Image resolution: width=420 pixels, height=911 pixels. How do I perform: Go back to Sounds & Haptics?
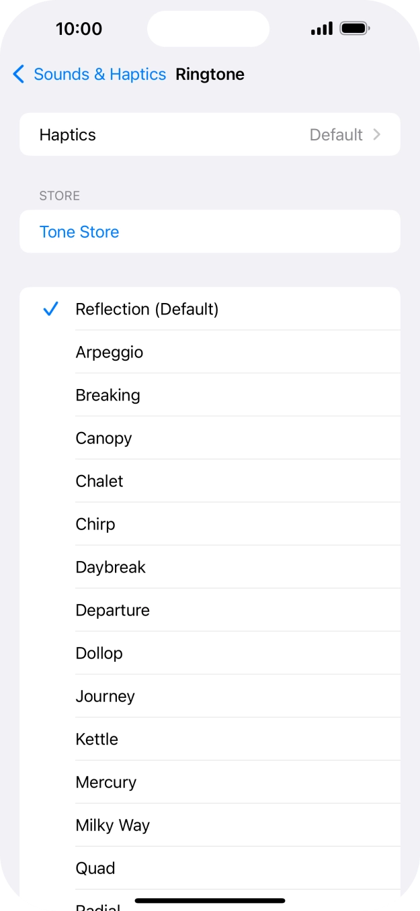(x=99, y=74)
